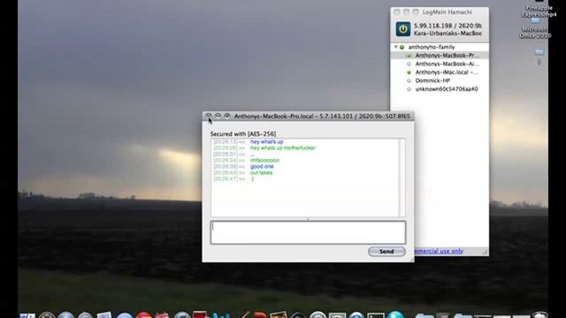Minimize the Anthonys-MacBook-Pro.local chat window
The height and width of the screenshot is (318, 566).
218,116
